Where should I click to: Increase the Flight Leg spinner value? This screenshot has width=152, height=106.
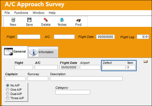point(147,36)
